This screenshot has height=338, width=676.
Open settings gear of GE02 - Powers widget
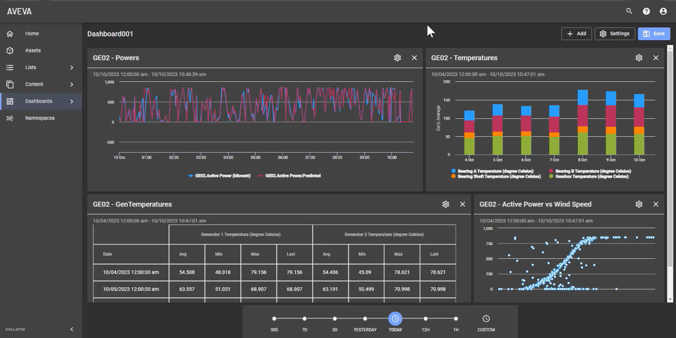click(398, 58)
